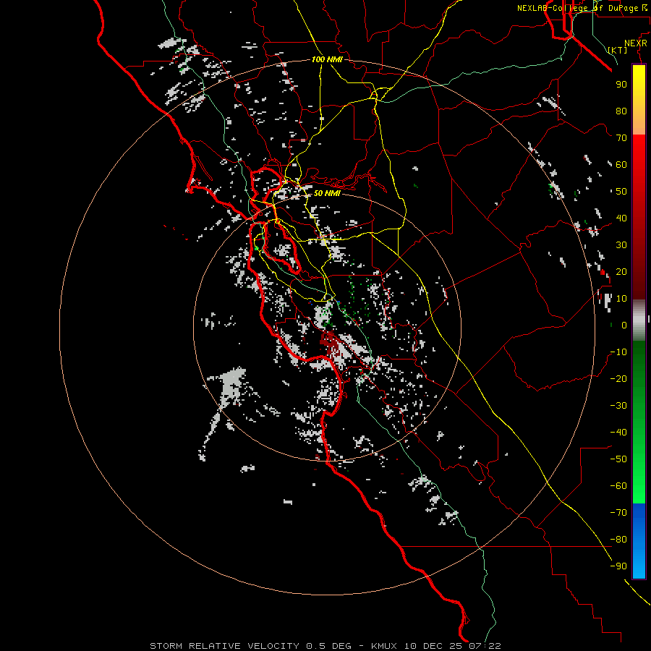Select the -20 value on velocity scale
The height and width of the screenshot is (651, 651).
point(618,378)
